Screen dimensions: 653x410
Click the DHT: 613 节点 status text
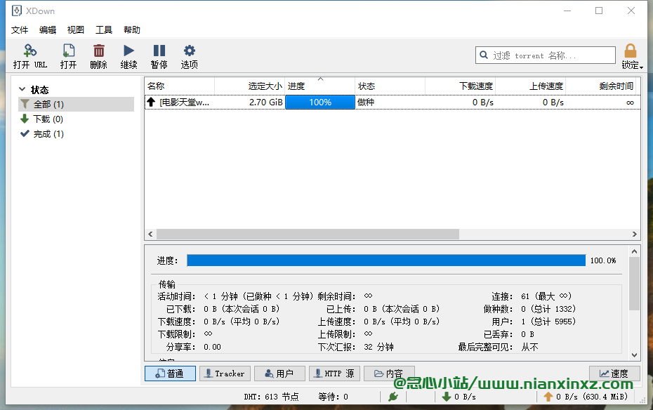(x=271, y=397)
